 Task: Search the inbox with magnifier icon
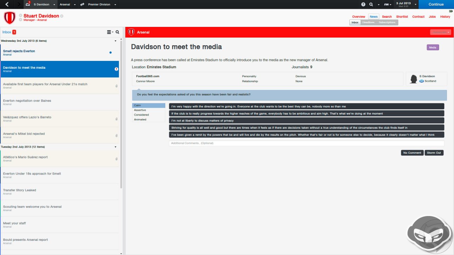tap(117, 32)
